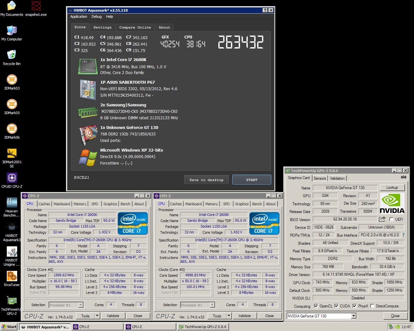The height and width of the screenshot is (331, 414).
Task: Launch 3DMark2001 SE desktop shortcut
Action: tap(12, 158)
